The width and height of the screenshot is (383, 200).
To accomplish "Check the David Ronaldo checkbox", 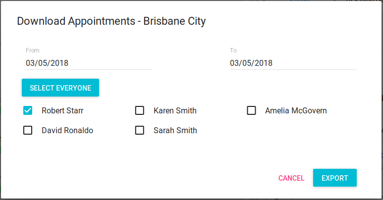I will click(28, 130).
